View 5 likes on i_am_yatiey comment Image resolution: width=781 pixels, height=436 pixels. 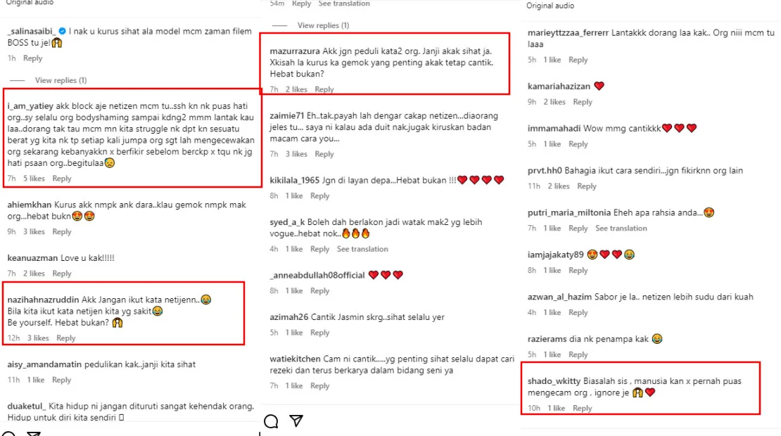(34, 179)
